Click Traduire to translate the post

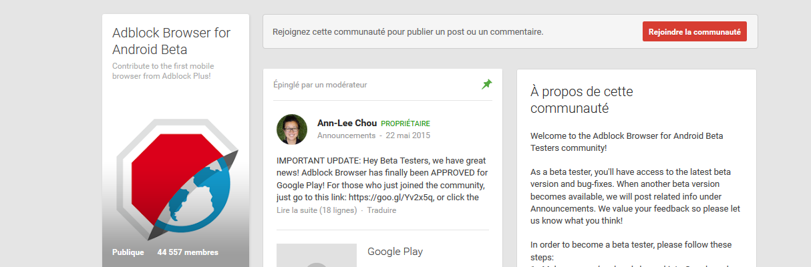pyautogui.click(x=381, y=210)
